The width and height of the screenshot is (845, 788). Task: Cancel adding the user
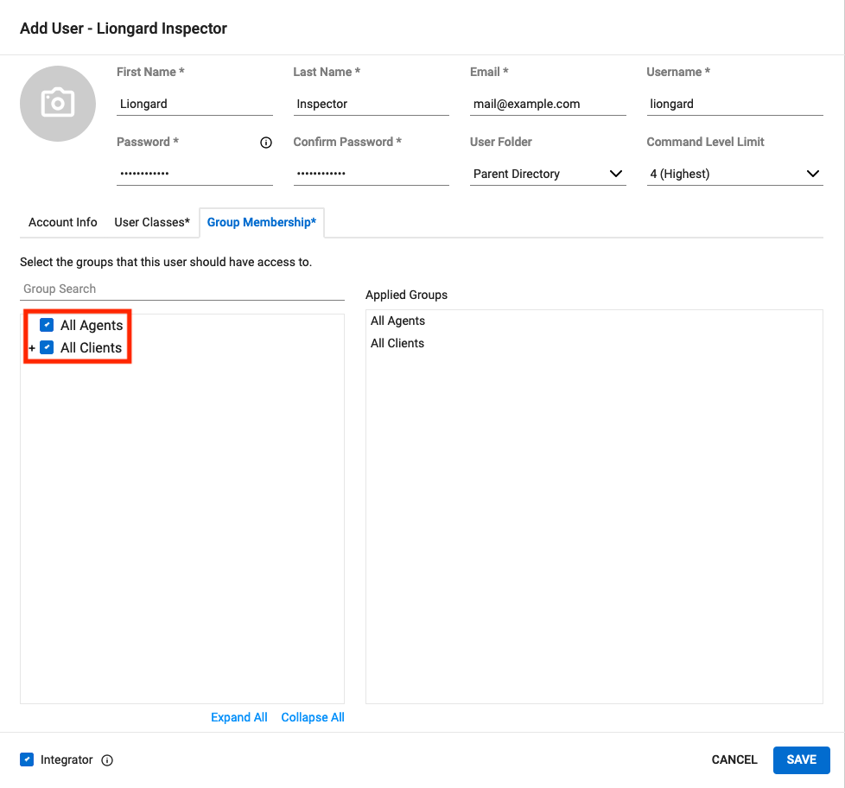point(734,759)
